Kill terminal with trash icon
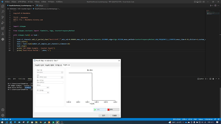This screenshot has width=221, height=124. 213,79
